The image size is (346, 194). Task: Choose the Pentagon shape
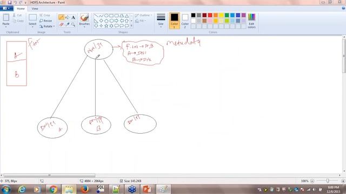click(x=106, y=21)
